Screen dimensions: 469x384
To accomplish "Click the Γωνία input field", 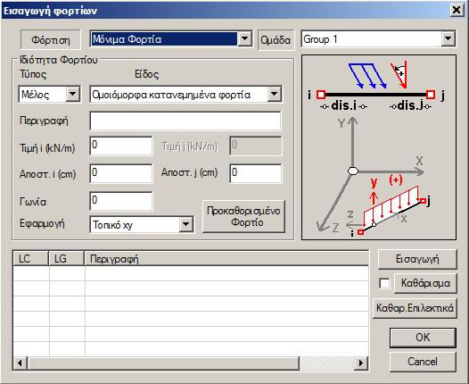I will click(121, 201).
